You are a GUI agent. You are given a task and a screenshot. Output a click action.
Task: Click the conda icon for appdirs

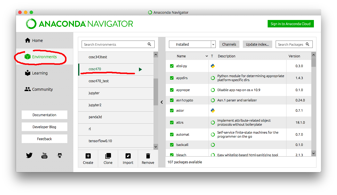213,78
